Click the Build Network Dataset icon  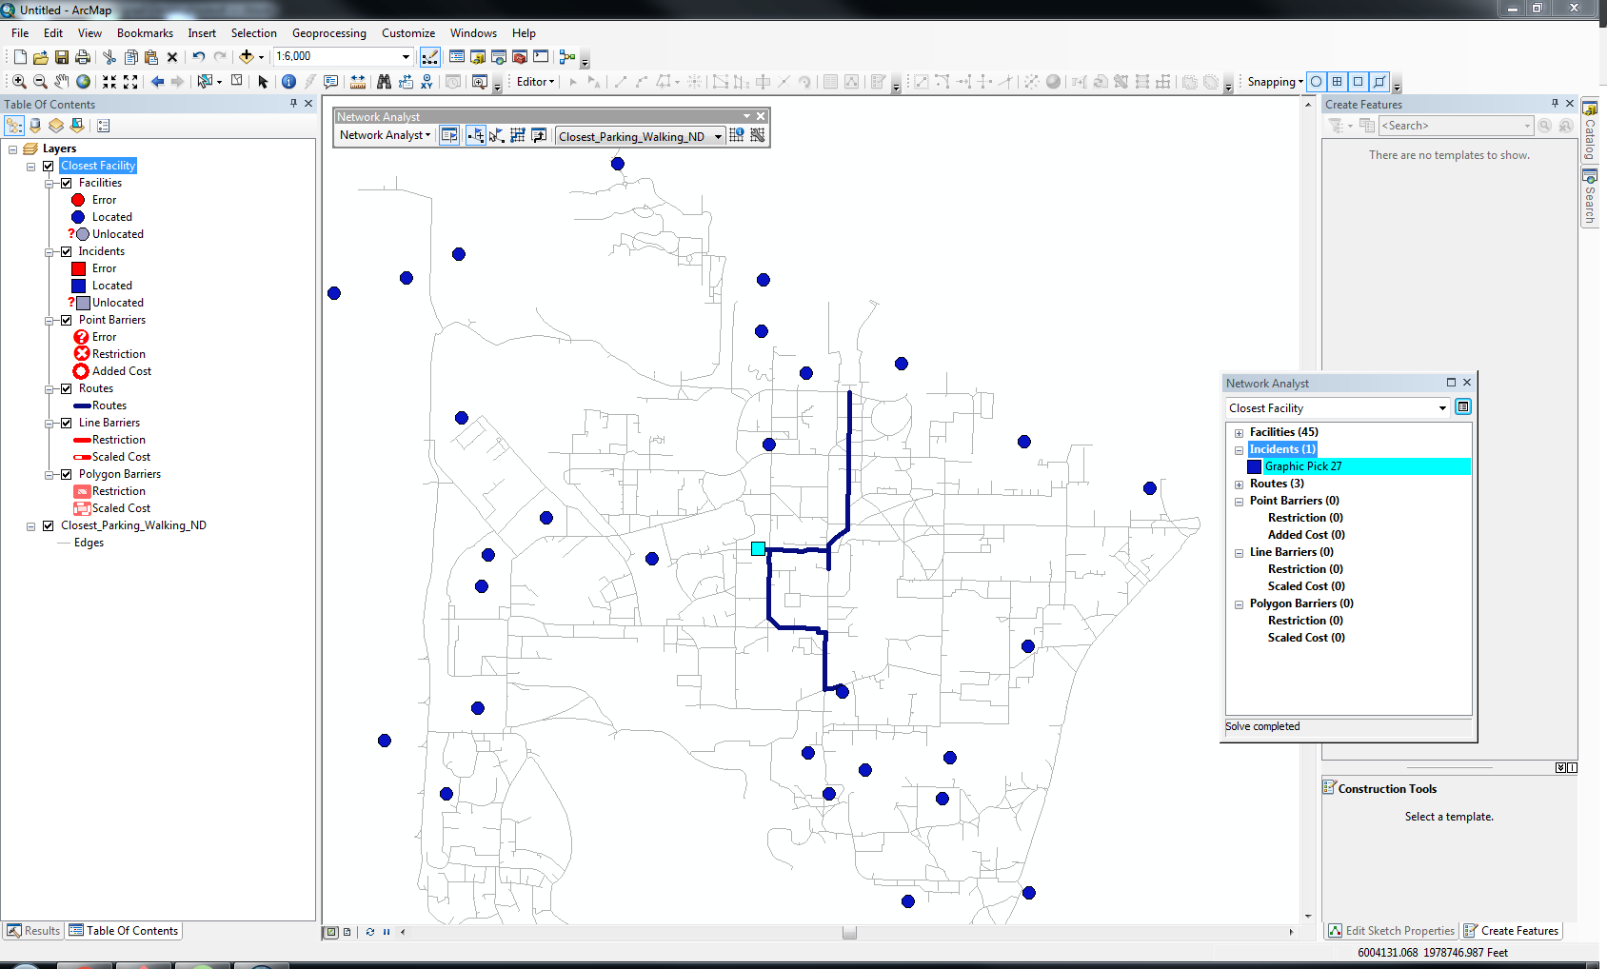point(758,135)
